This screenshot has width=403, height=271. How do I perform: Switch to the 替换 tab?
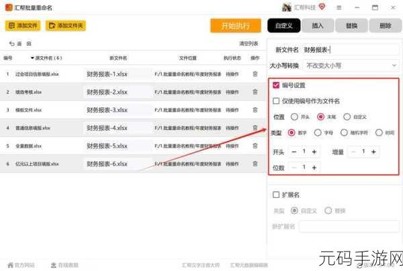[351, 25]
